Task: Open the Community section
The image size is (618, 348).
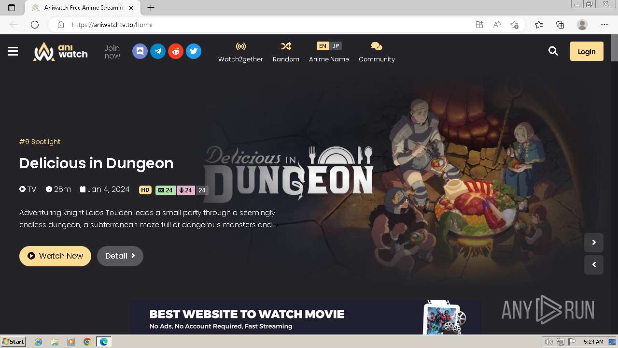Action: [377, 52]
